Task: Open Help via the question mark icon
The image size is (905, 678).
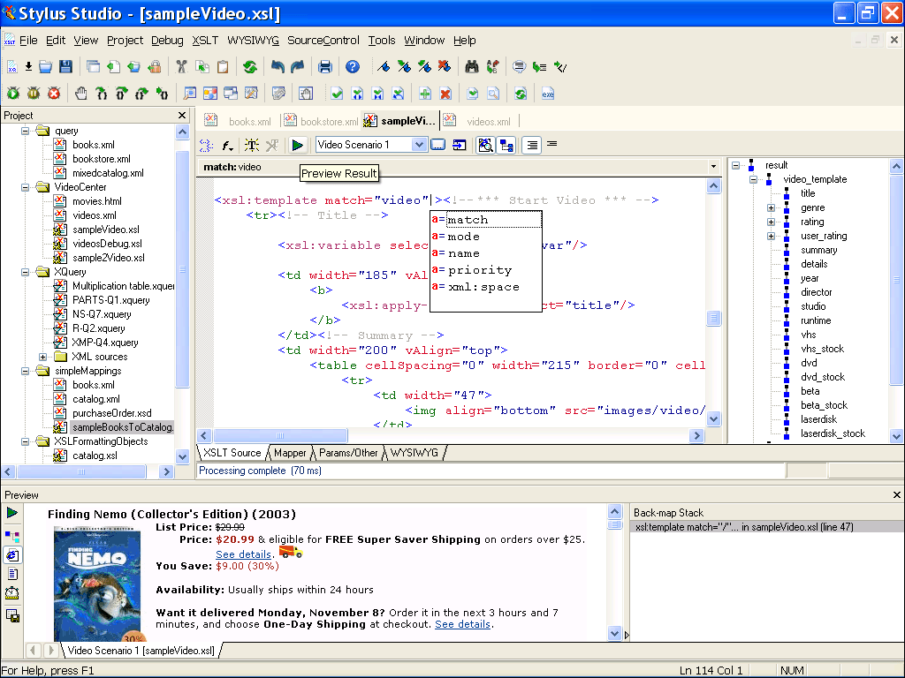Action: (x=354, y=66)
